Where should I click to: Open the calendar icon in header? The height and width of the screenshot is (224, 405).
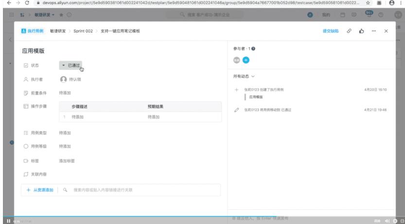click(x=342, y=15)
